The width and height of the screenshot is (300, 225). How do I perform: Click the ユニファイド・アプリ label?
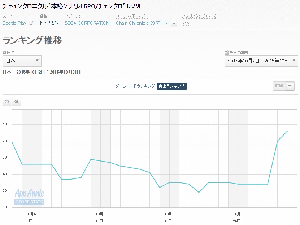[132, 16]
